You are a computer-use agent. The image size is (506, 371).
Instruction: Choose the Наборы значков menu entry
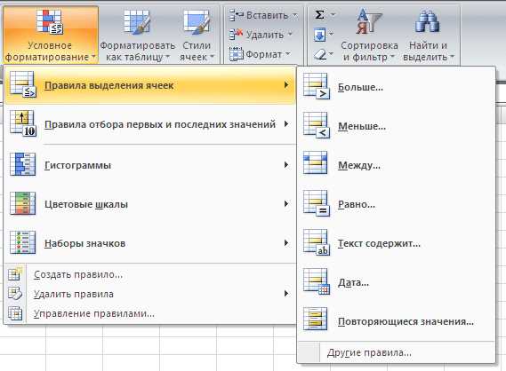(x=150, y=243)
